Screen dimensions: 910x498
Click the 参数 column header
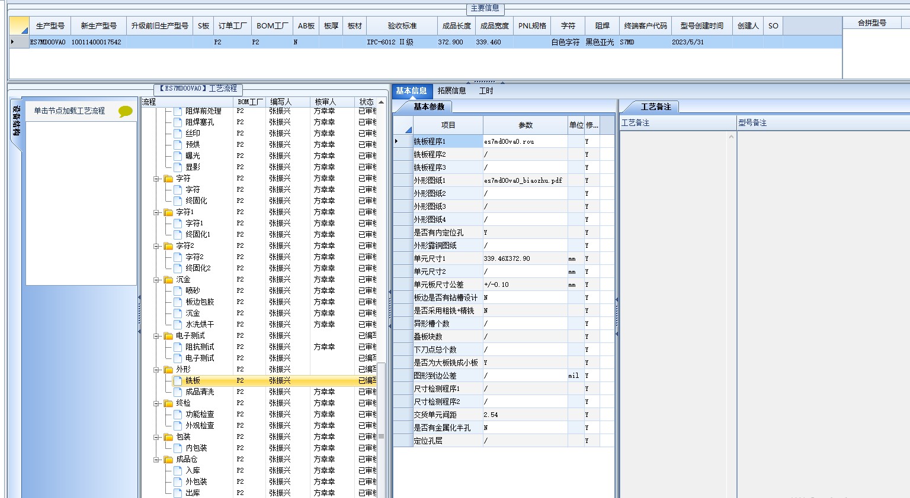(526, 125)
